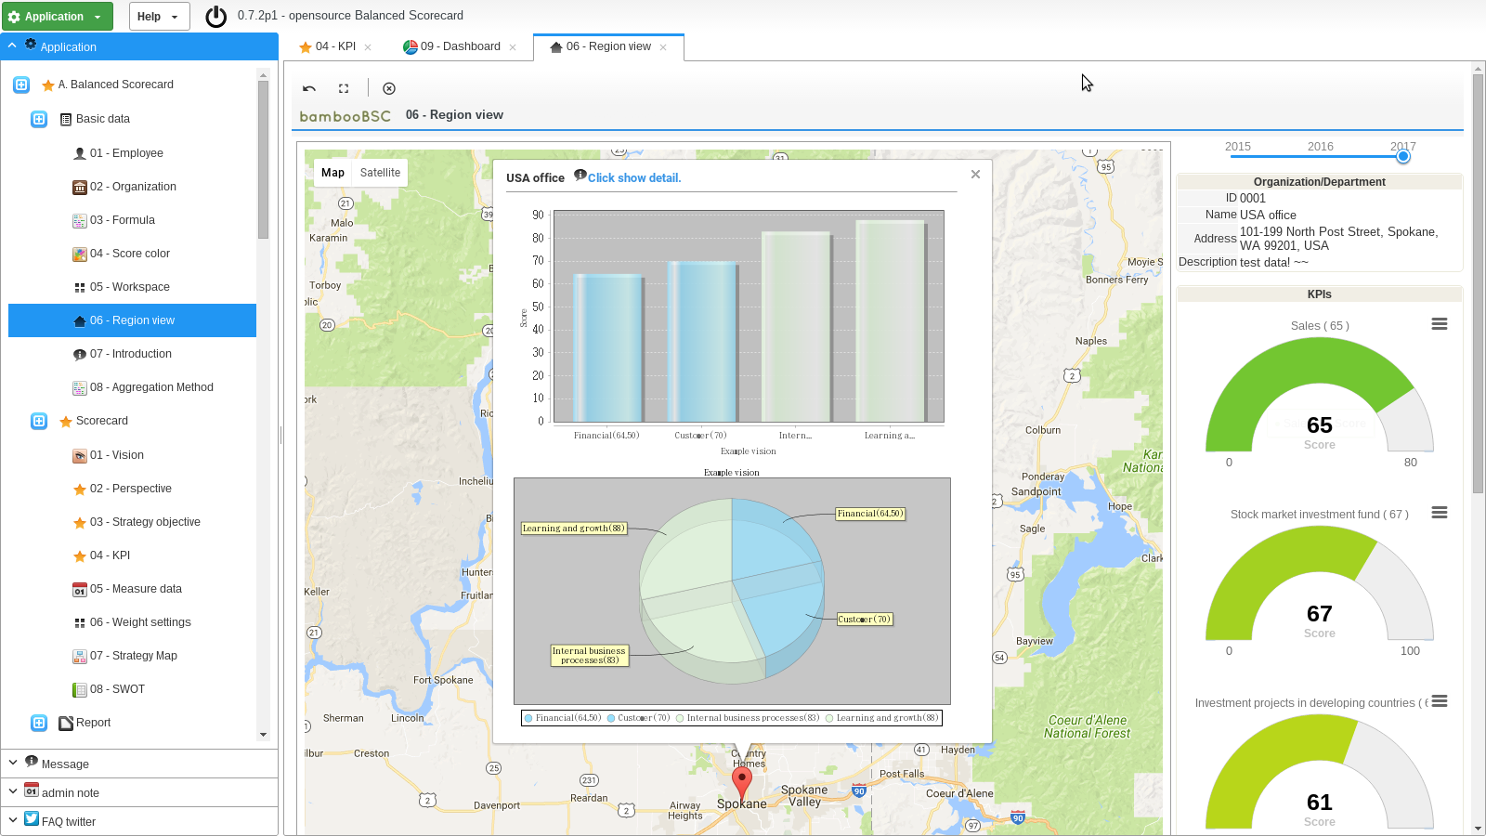Close the USA office info popup
Viewport: 1486px width, 836px height.
[975, 174]
